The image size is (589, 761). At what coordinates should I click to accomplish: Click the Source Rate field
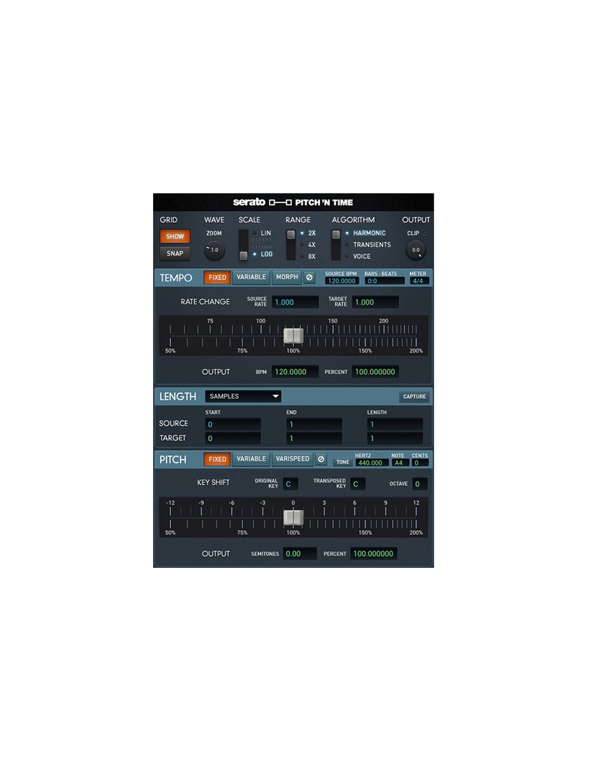click(295, 302)
